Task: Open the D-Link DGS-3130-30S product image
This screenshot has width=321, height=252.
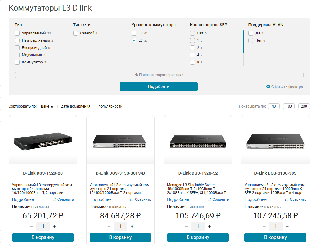Action: (x=275, y=141)
